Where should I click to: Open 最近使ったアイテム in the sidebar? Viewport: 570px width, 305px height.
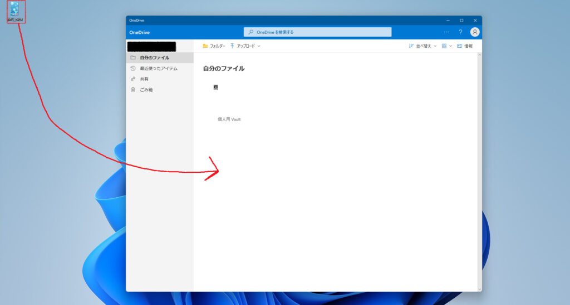(160, 68)
